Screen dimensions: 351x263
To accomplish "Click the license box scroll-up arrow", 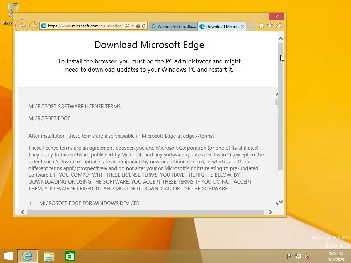I will 277,95.
